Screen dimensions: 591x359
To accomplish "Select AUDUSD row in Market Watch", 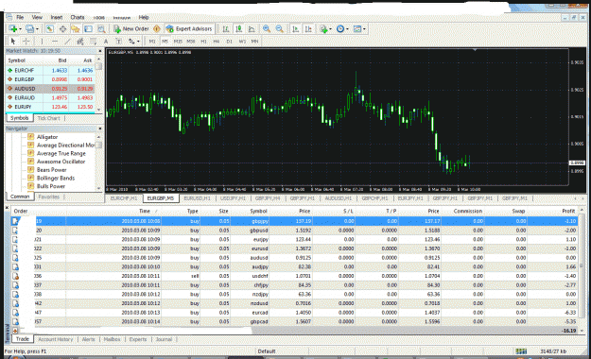I will point(50,89).
